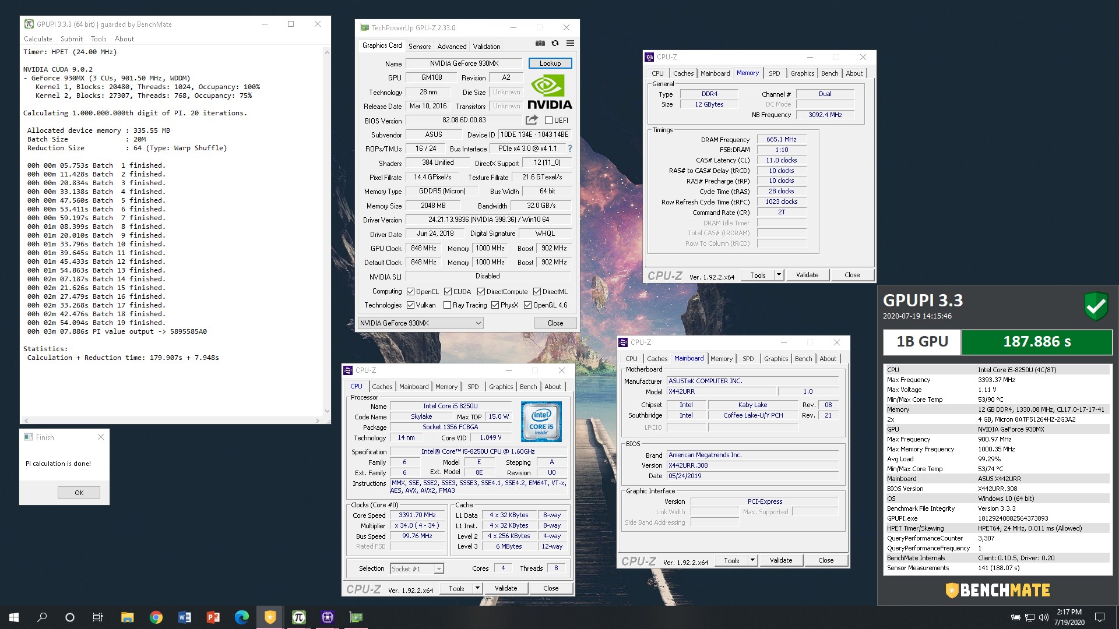Open File Explorer from taskbar
1119x629 pixels.
(127, 617)
